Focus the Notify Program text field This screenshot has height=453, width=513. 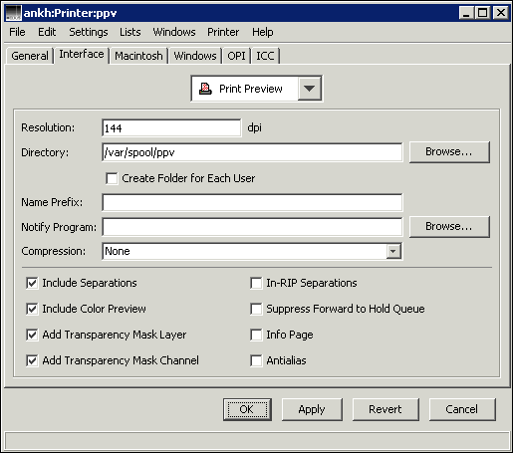pos(252,227)
